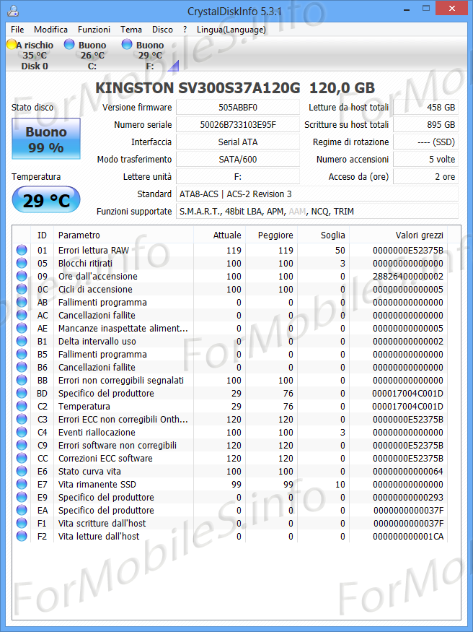Select the blue Buono status icon for drive F:
473x632 pixels.
pos(127,45)
